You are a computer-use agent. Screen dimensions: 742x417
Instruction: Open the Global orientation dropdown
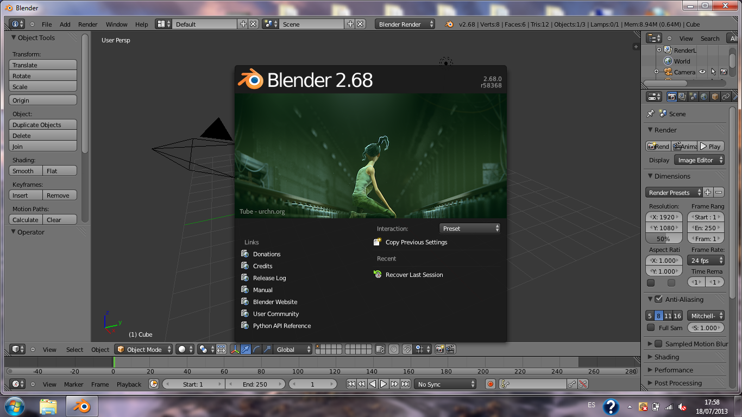pyautogui.click(x=293, y=350)
